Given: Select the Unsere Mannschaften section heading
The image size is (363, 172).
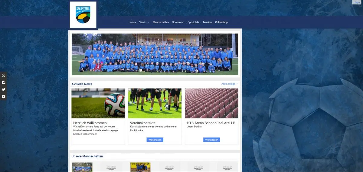Looking at the screenshot, I should 87,156.
